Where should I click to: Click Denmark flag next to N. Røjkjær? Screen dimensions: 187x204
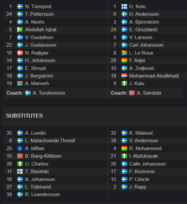(x=20, y=53)
